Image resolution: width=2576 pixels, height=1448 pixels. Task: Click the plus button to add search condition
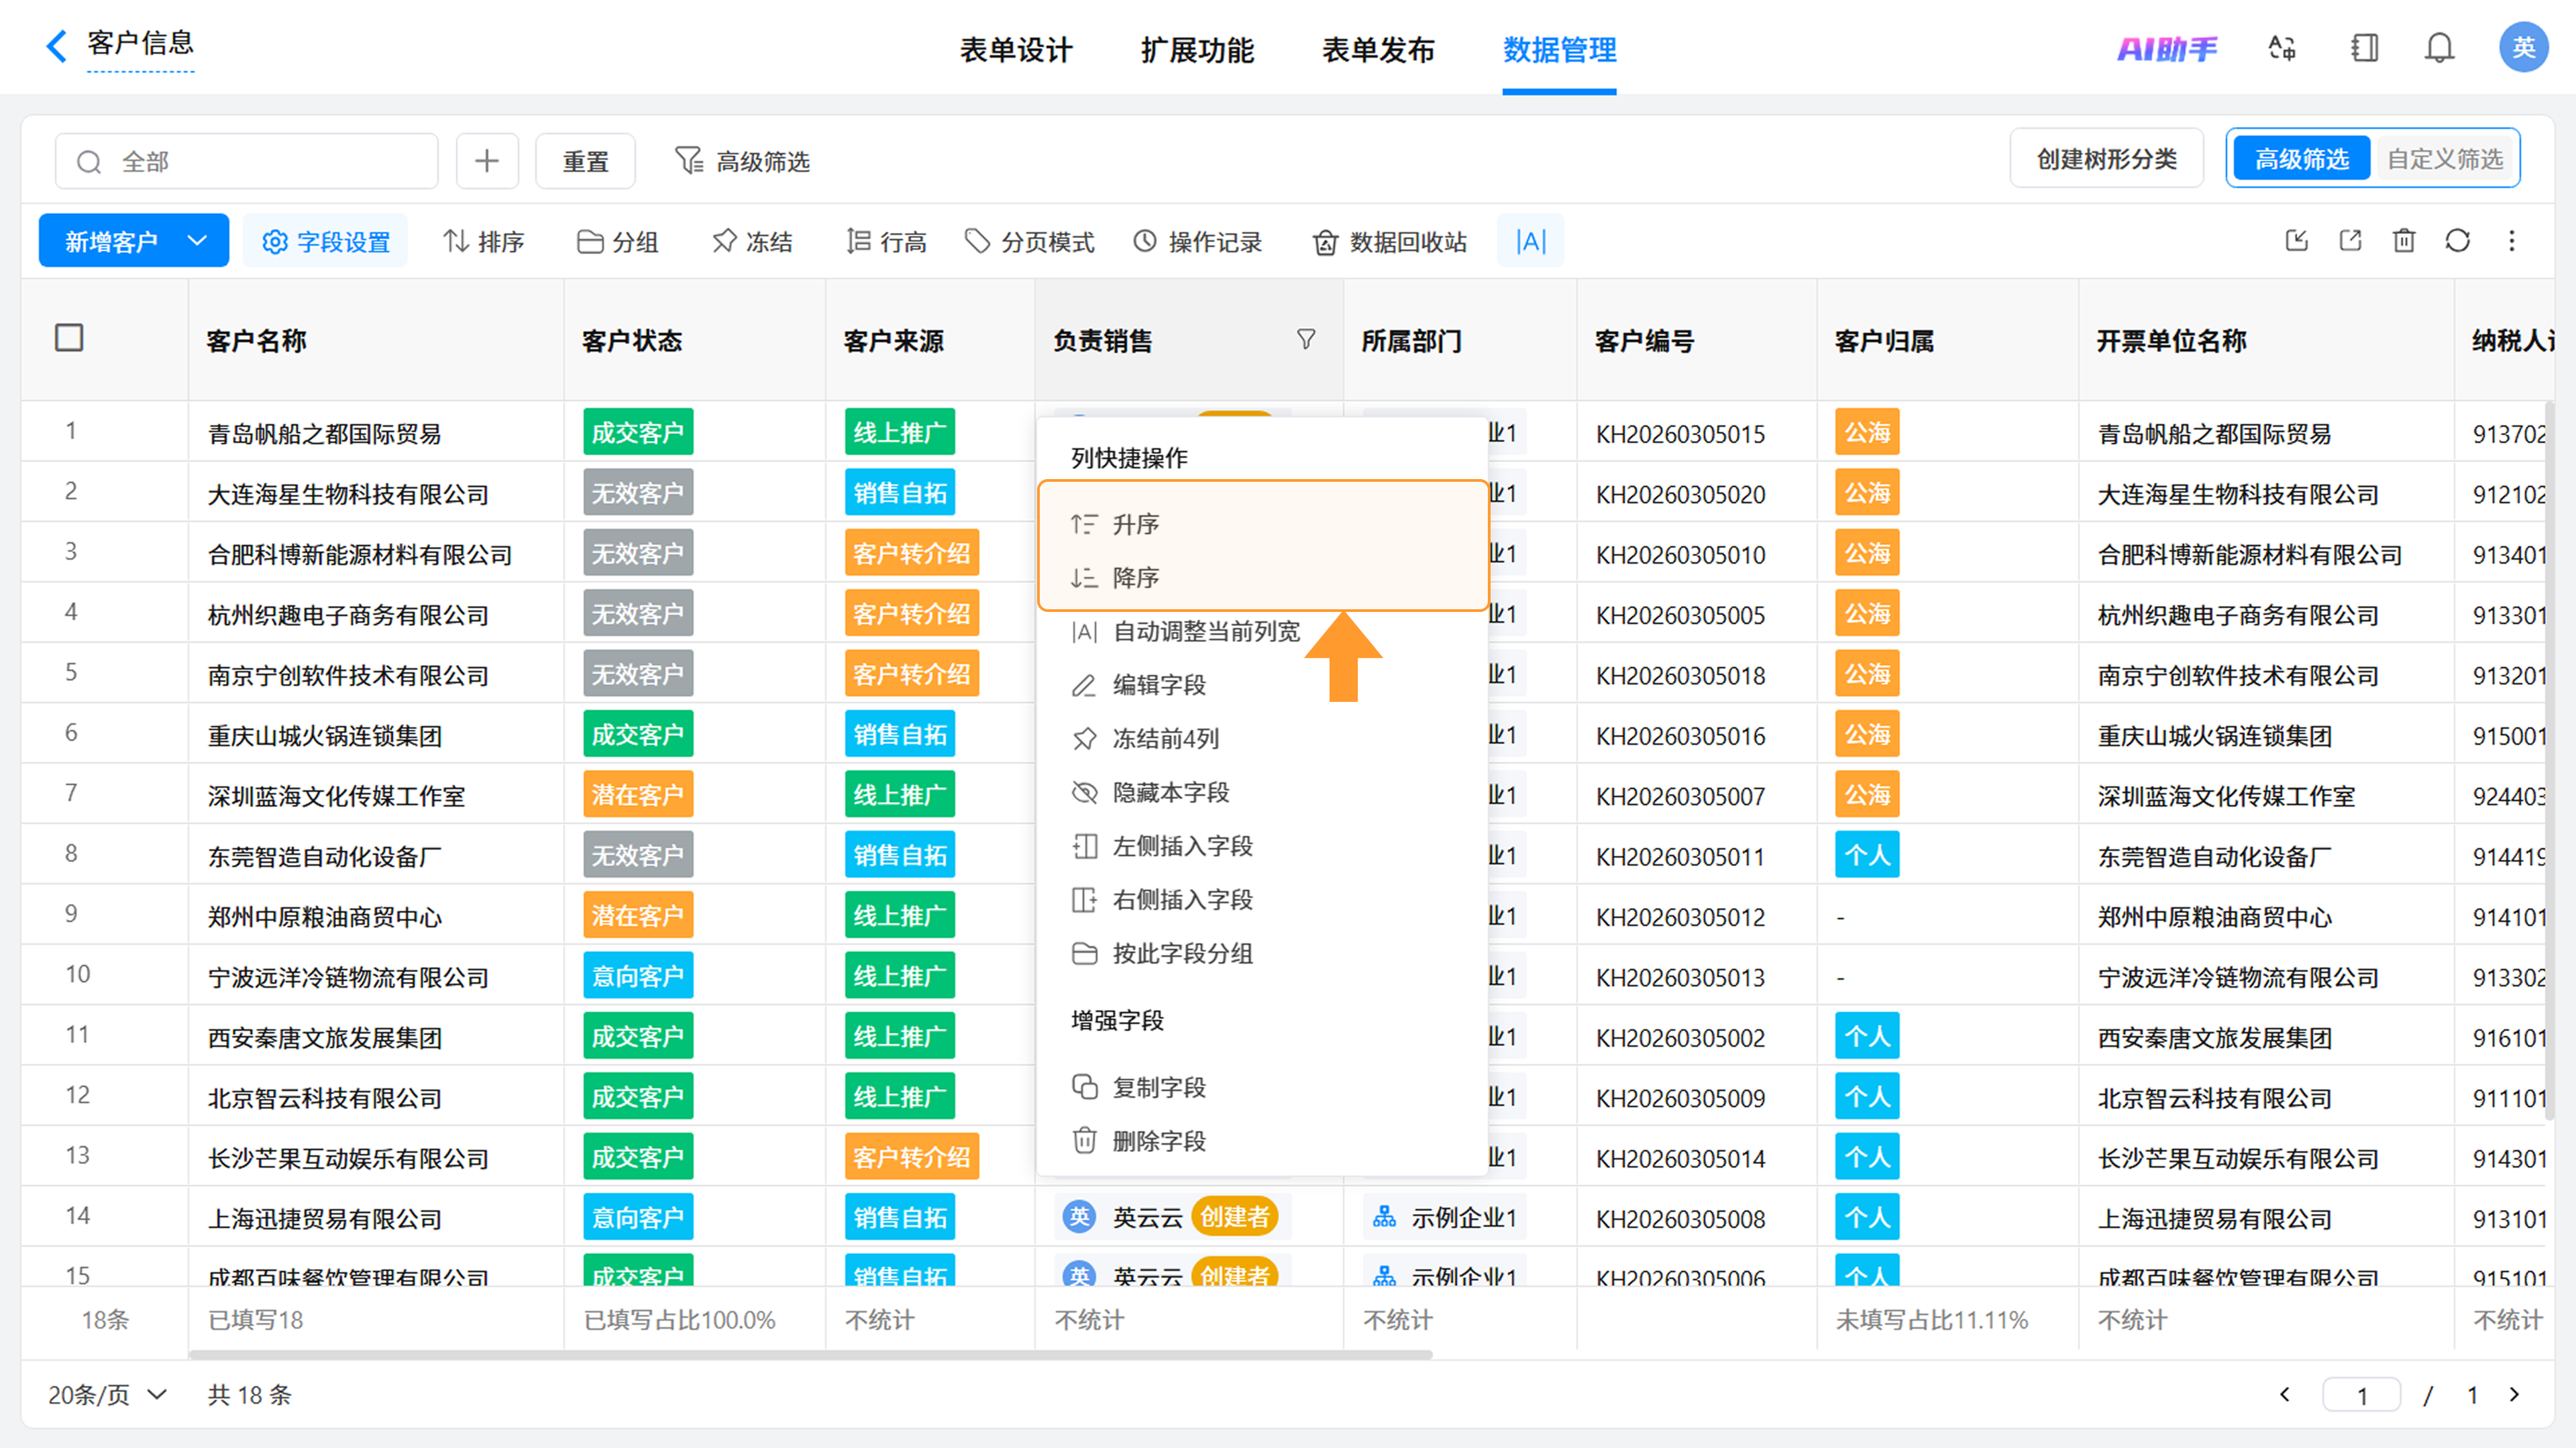[x=487, y=161]
